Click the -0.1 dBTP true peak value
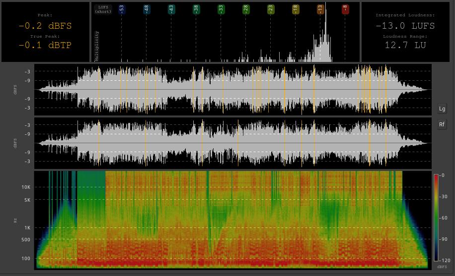 click(x=45, y=45)
